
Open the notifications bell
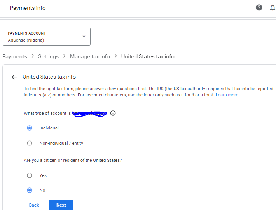(273, 8)
